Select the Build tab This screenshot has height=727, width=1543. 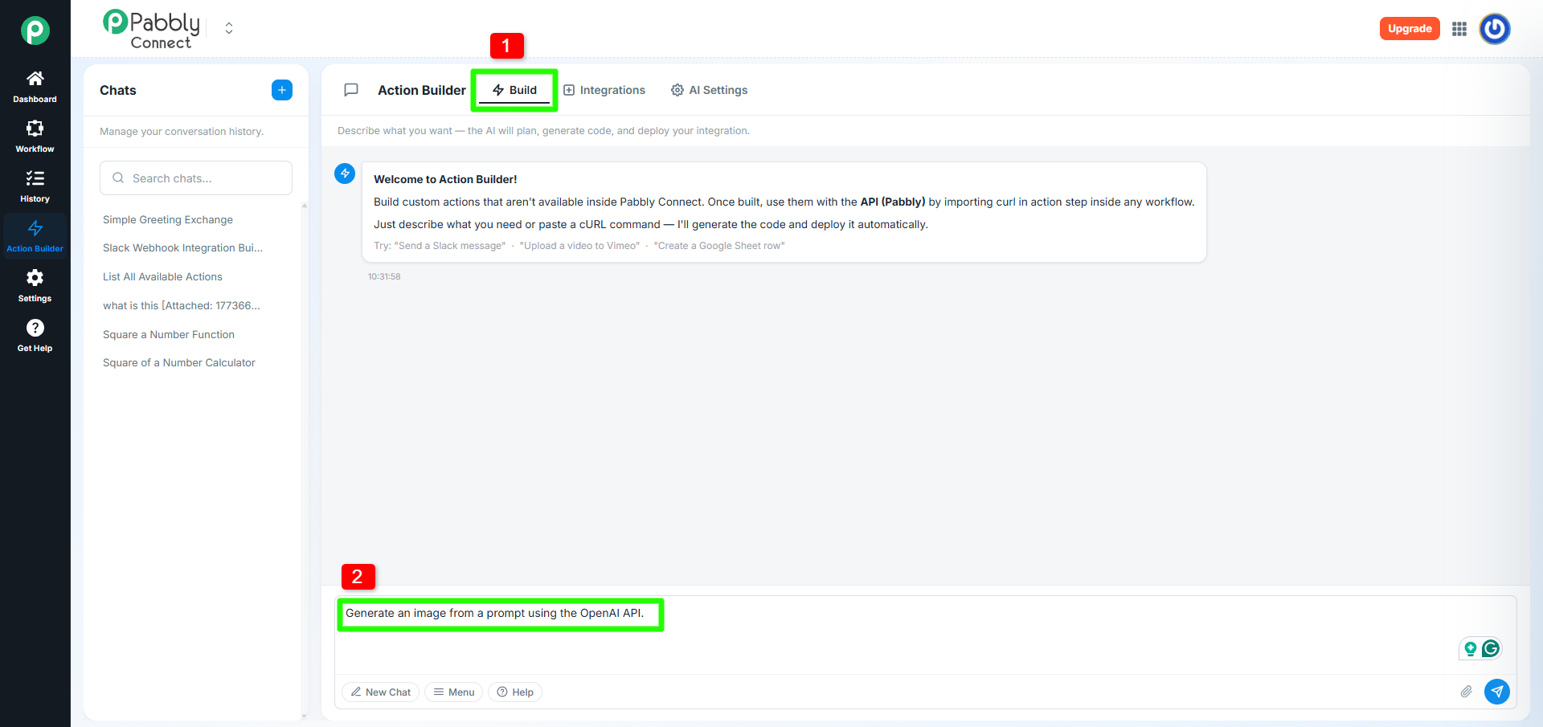(x=514, y=90)
